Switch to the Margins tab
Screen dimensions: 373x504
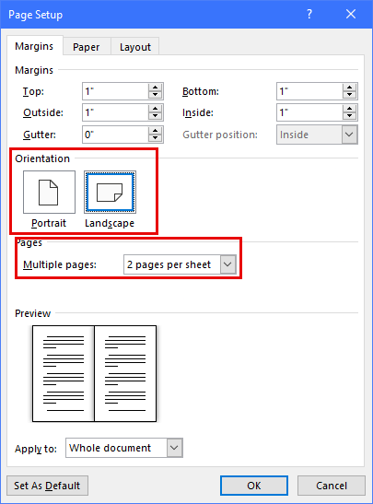[x=34, y=46]
